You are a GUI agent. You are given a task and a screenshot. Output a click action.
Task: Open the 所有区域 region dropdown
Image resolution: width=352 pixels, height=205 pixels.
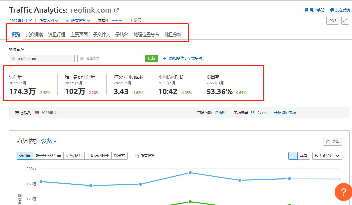click(49, 21)
